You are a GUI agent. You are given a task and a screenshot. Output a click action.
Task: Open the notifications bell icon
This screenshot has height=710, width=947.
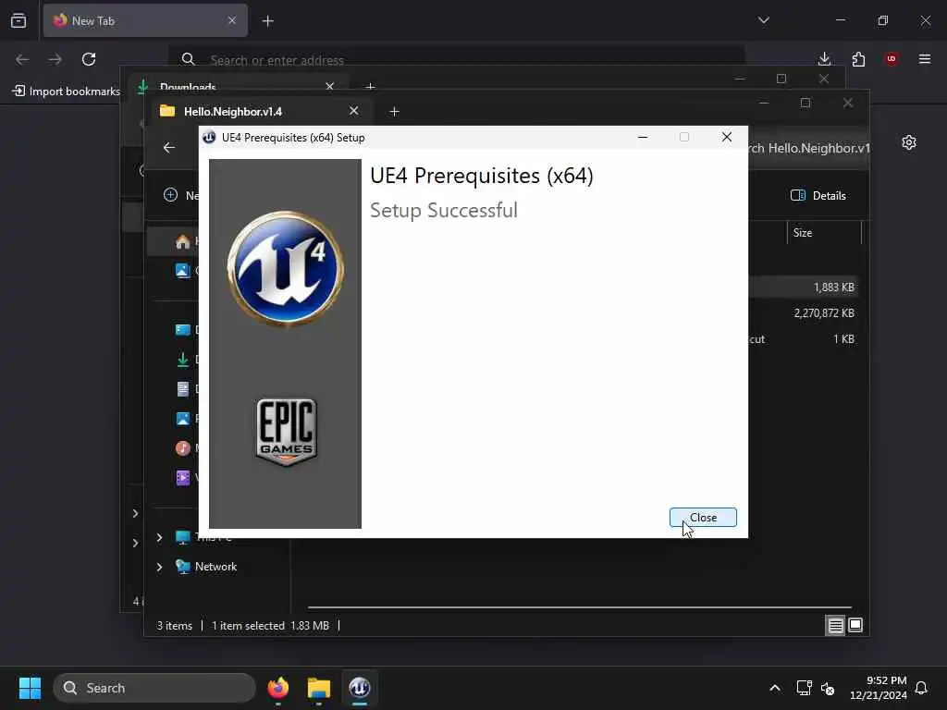coord(922,688)
